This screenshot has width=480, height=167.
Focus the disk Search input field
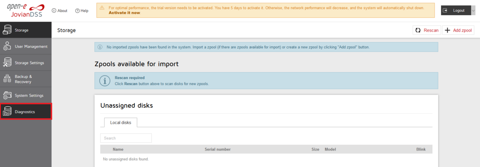(x=126, y=138)
